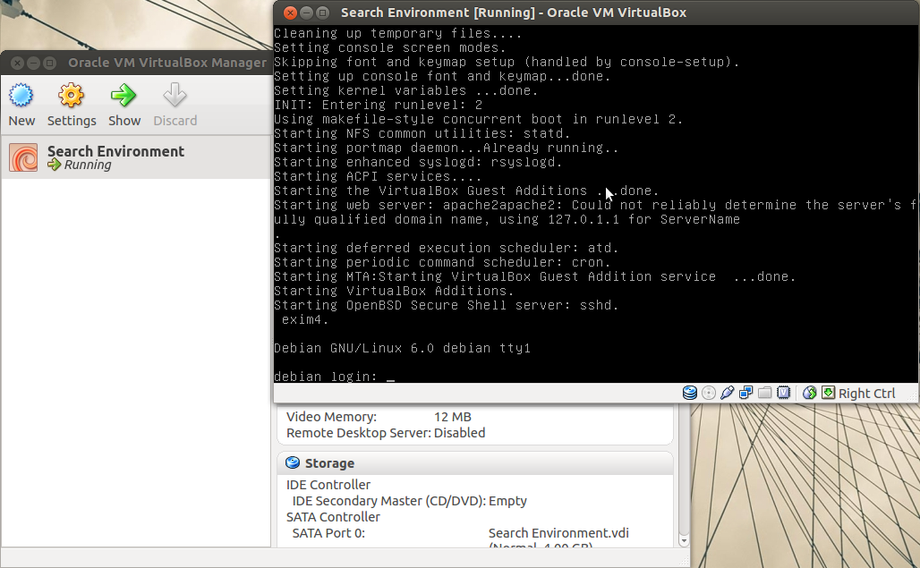Click the Discard toolbar icon

(x=175, y=96)
